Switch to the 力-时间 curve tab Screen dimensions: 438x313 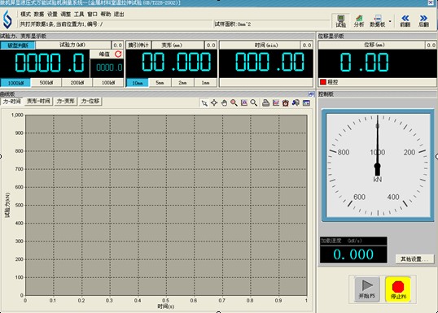(11, 102)
